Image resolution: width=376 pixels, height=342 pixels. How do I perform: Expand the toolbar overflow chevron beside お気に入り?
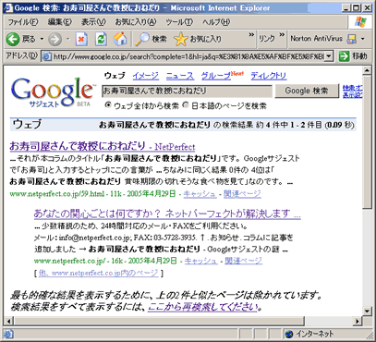[251, 34]
